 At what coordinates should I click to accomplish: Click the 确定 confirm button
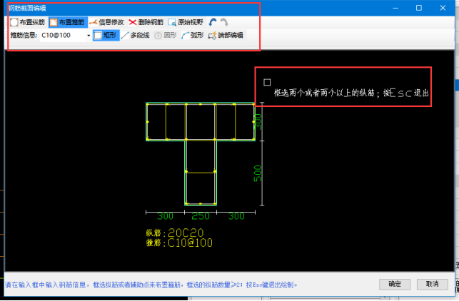(395, 284)
